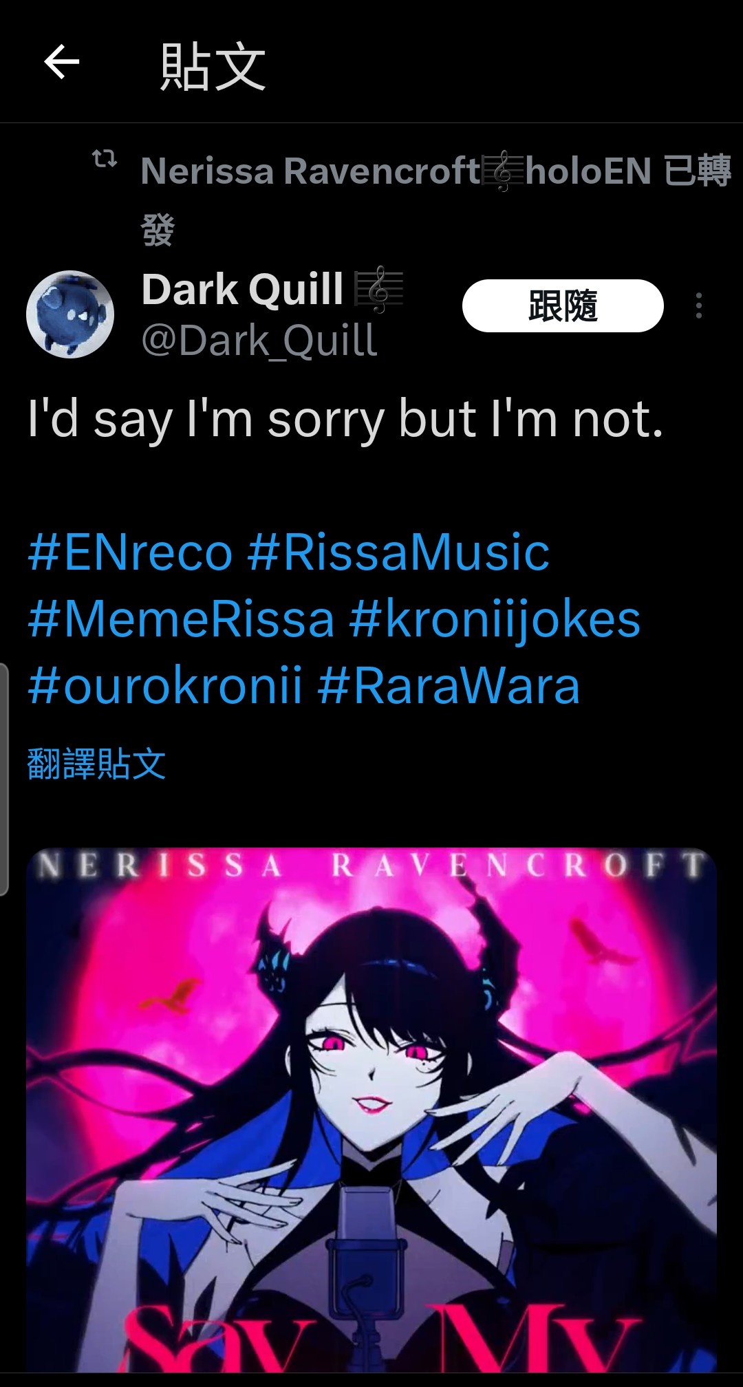The height and width of the screenshot is (1387, 743).
Task: Tap 翻譯貼文 to translate the post
Action: tap(96, 764)
